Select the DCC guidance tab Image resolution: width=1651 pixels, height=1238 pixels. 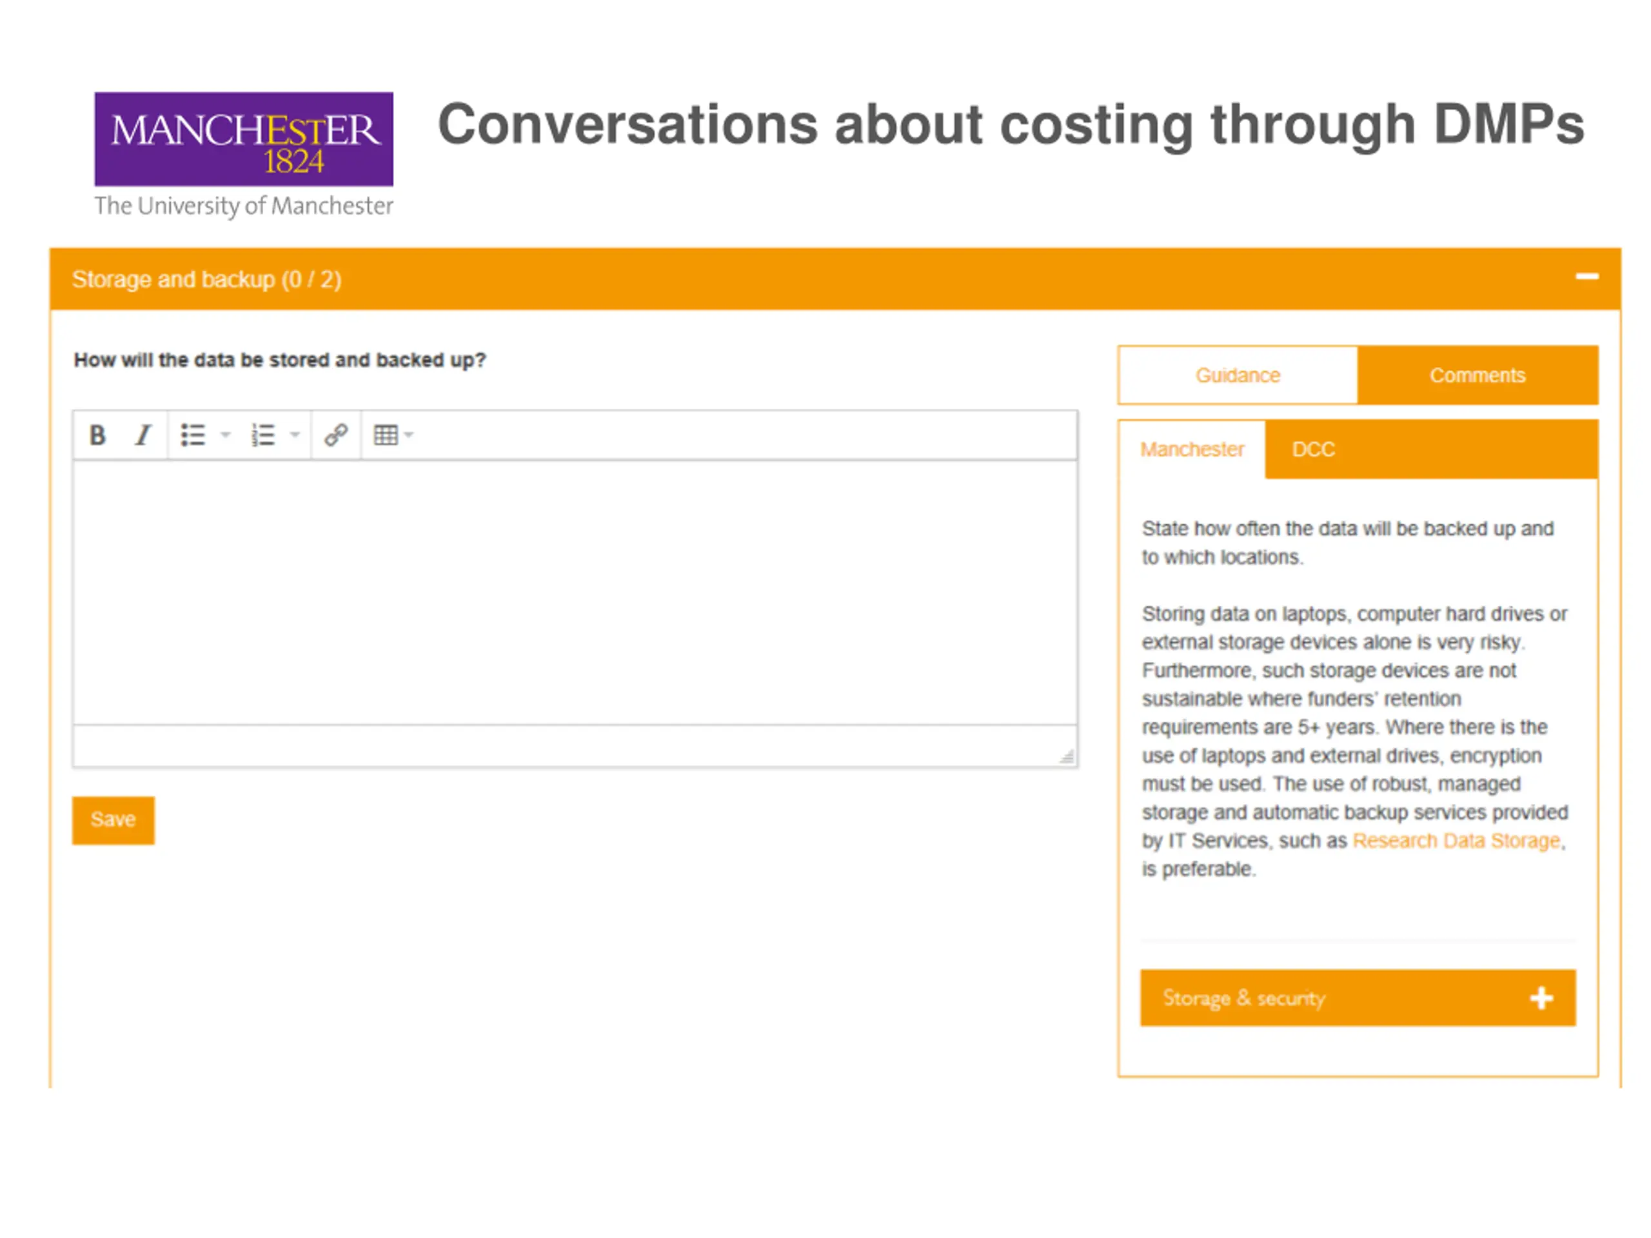pos(1314,449)
